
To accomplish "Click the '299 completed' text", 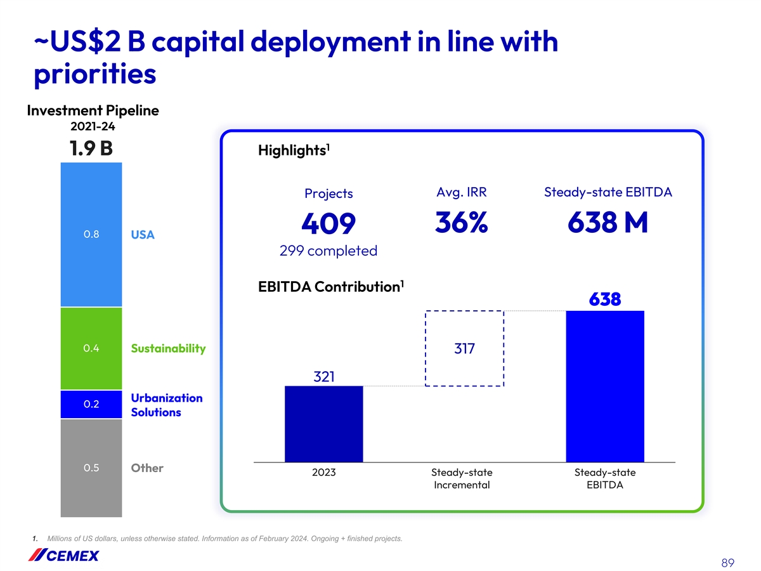I will [x=328, y=251].
